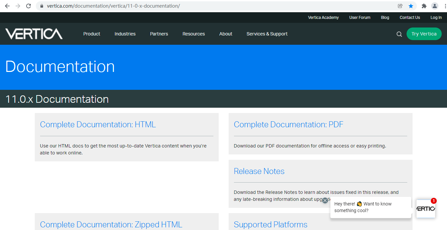This screenshot has width=447, height=230.
Task: Click the large 'Documentation' banner title
Action: (x=60, y=66)
